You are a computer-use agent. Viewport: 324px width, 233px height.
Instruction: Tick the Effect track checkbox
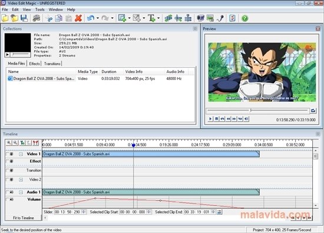[x=7, y=161]
